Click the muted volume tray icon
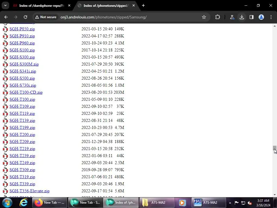This screenshot has width=277, height=208. point(250,203)
